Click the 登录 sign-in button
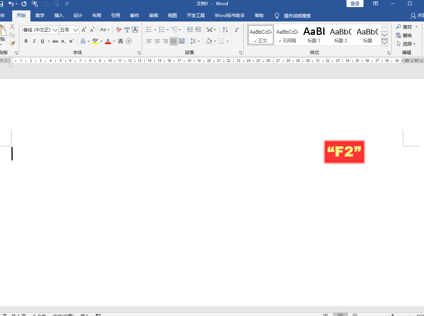 pyautogui.click(x=355, y=3)
